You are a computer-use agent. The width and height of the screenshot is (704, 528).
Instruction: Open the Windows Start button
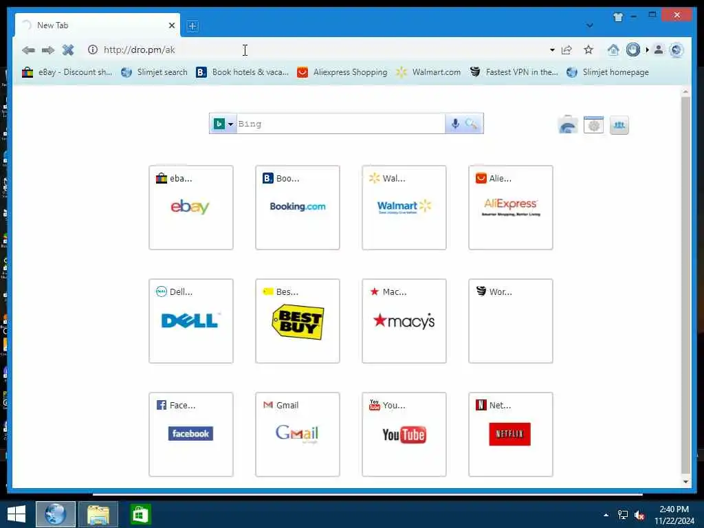16,514
